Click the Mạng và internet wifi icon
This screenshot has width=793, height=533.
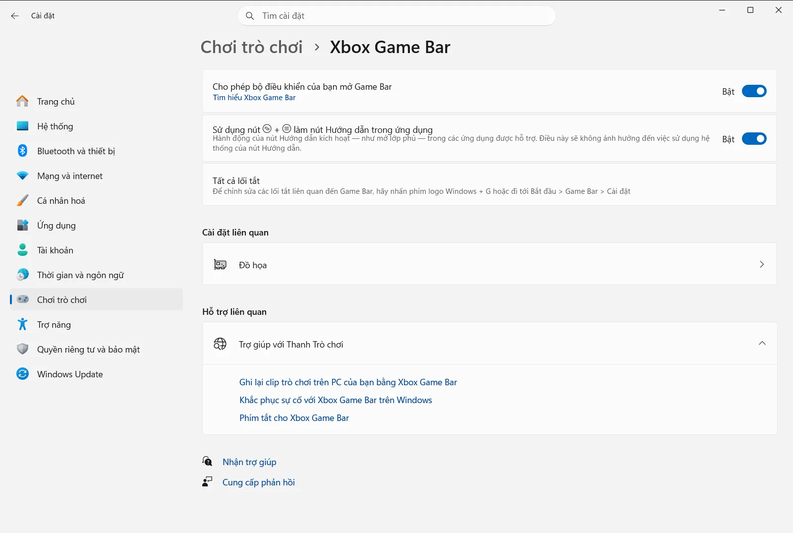(22, 176)
